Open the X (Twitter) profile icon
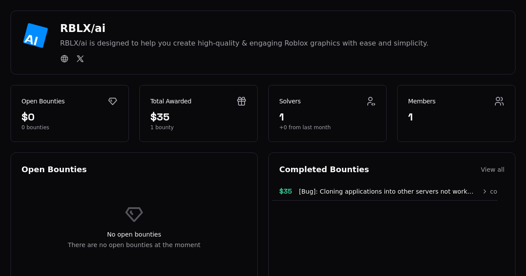The height and width of the screenshot is (276, 526). (x=80, y=59)
